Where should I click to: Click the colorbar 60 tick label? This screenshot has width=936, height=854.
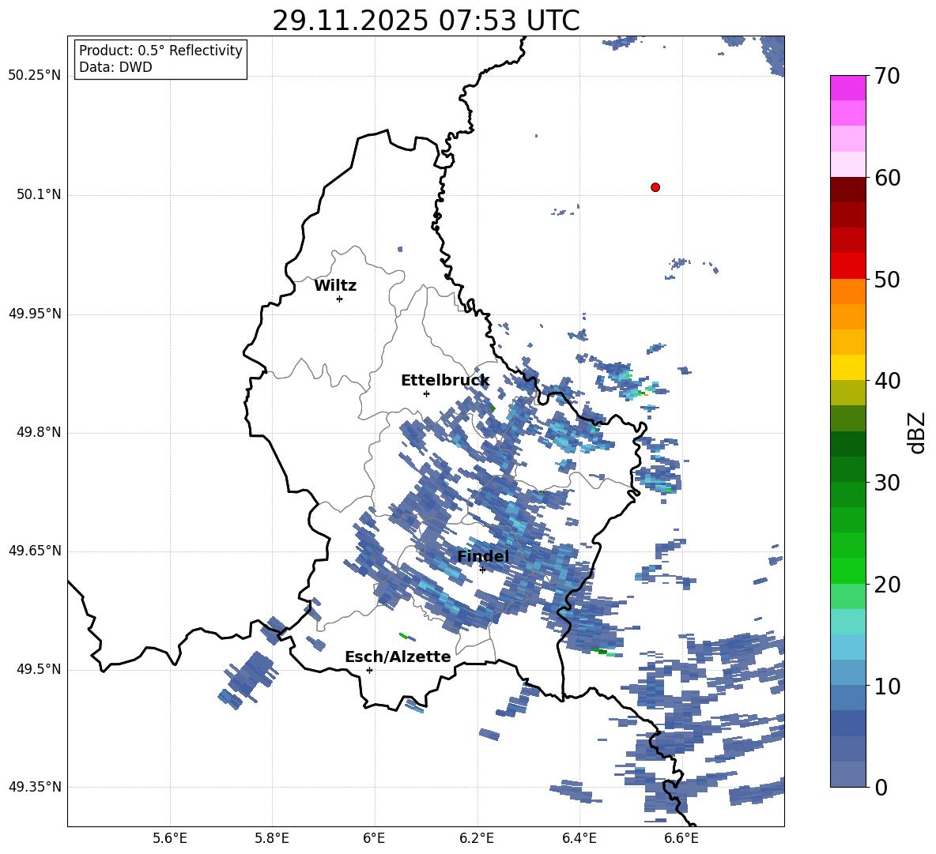tap(887, 178)
